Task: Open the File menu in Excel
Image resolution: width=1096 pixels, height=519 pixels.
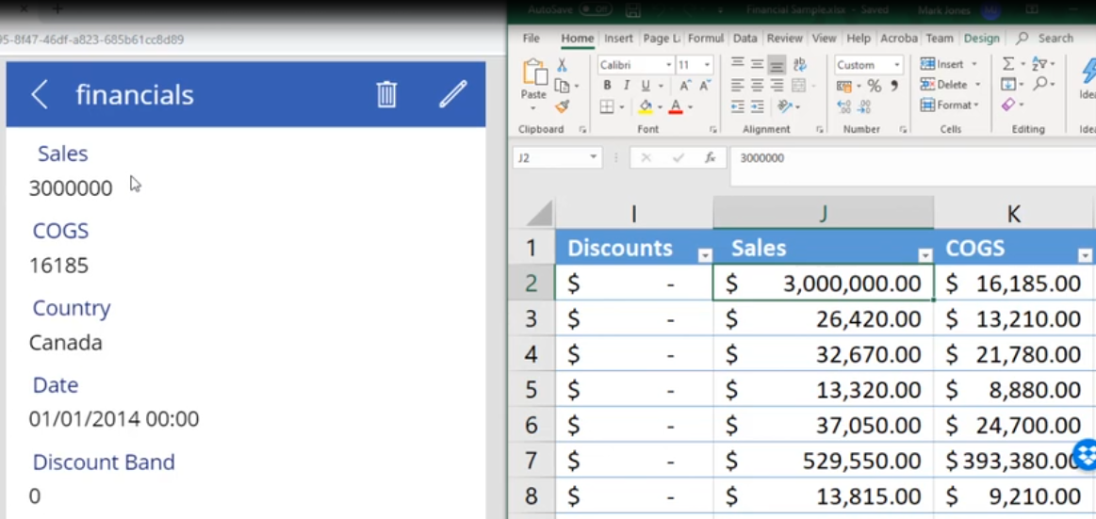Action: (532, 39)
